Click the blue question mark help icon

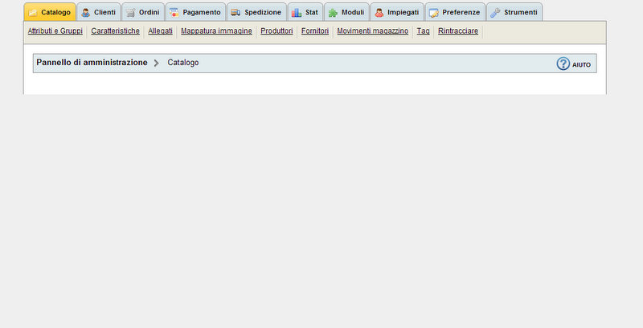[x=563, y=64]
